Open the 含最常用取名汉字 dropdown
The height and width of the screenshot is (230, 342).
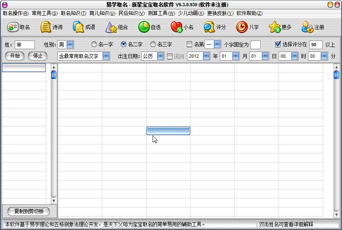(x=106, y=56)
